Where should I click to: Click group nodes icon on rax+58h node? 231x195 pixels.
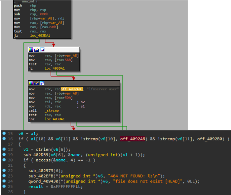(x=42, y=50)
